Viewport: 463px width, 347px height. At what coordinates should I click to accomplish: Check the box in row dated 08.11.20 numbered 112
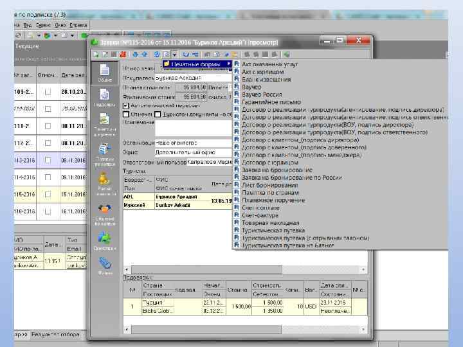click(x=48, y=143)
